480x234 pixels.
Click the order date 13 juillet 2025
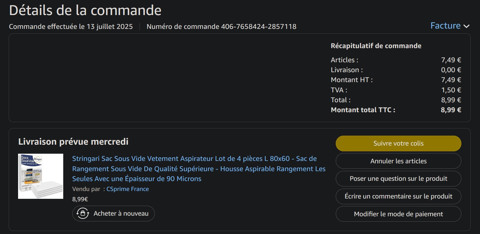(110, 26)
